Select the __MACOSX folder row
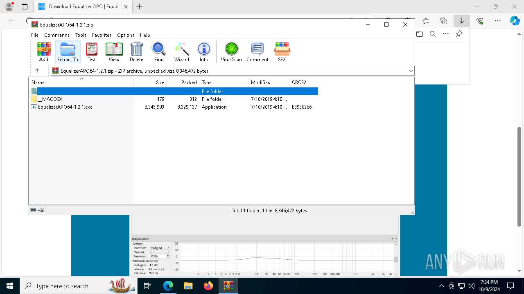 point(174,99)
